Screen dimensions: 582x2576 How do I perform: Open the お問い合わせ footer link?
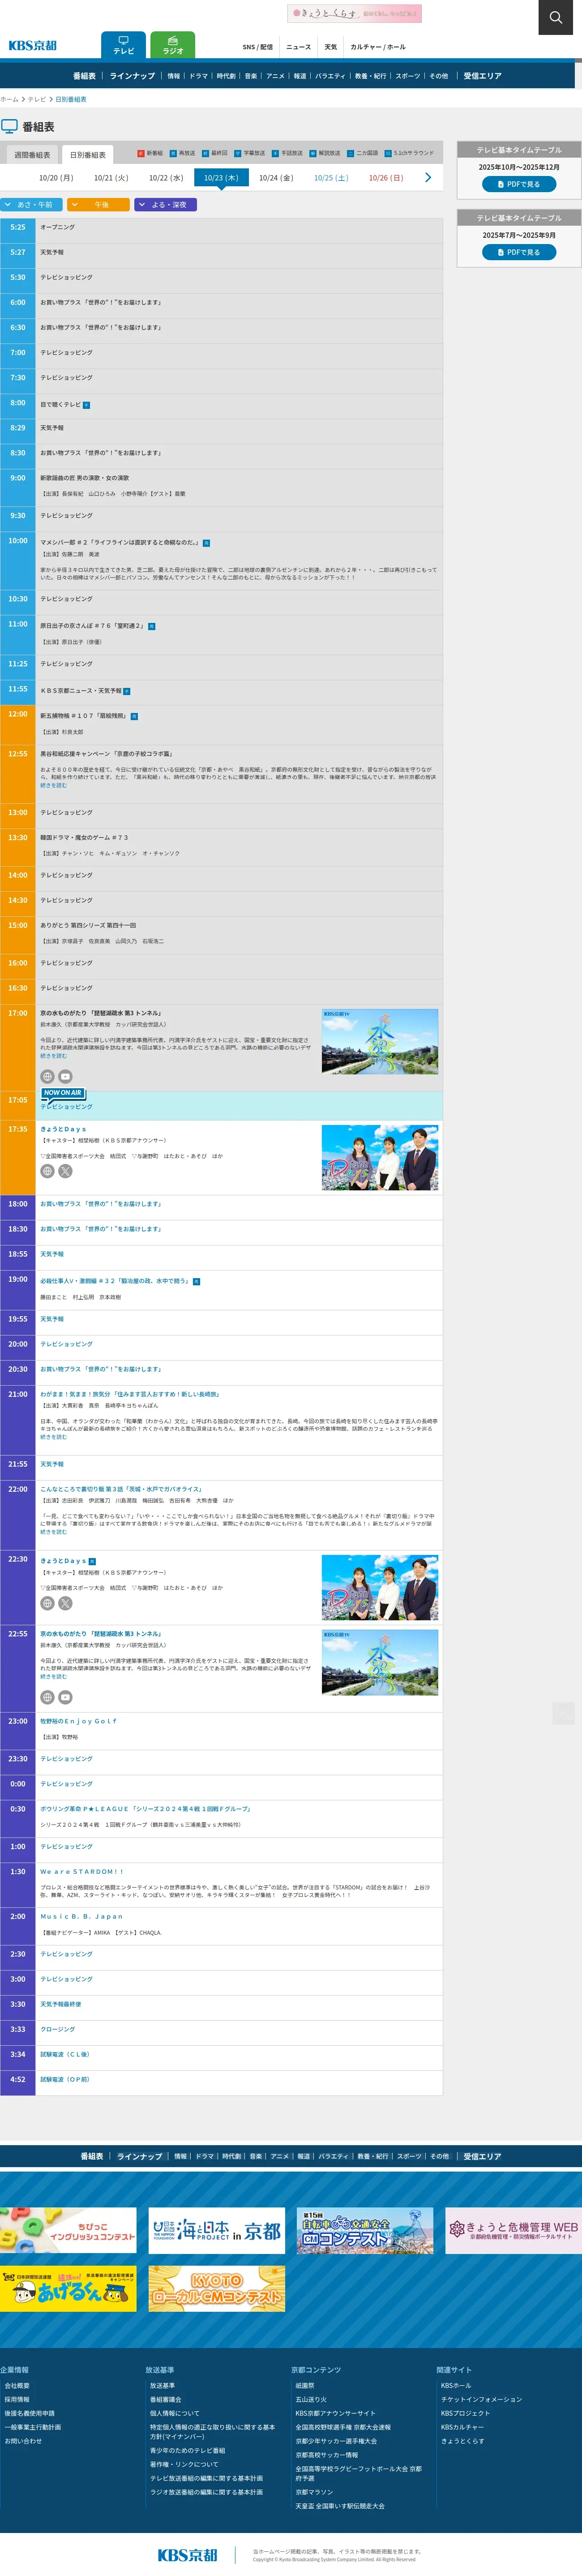tap(23, 2441)
